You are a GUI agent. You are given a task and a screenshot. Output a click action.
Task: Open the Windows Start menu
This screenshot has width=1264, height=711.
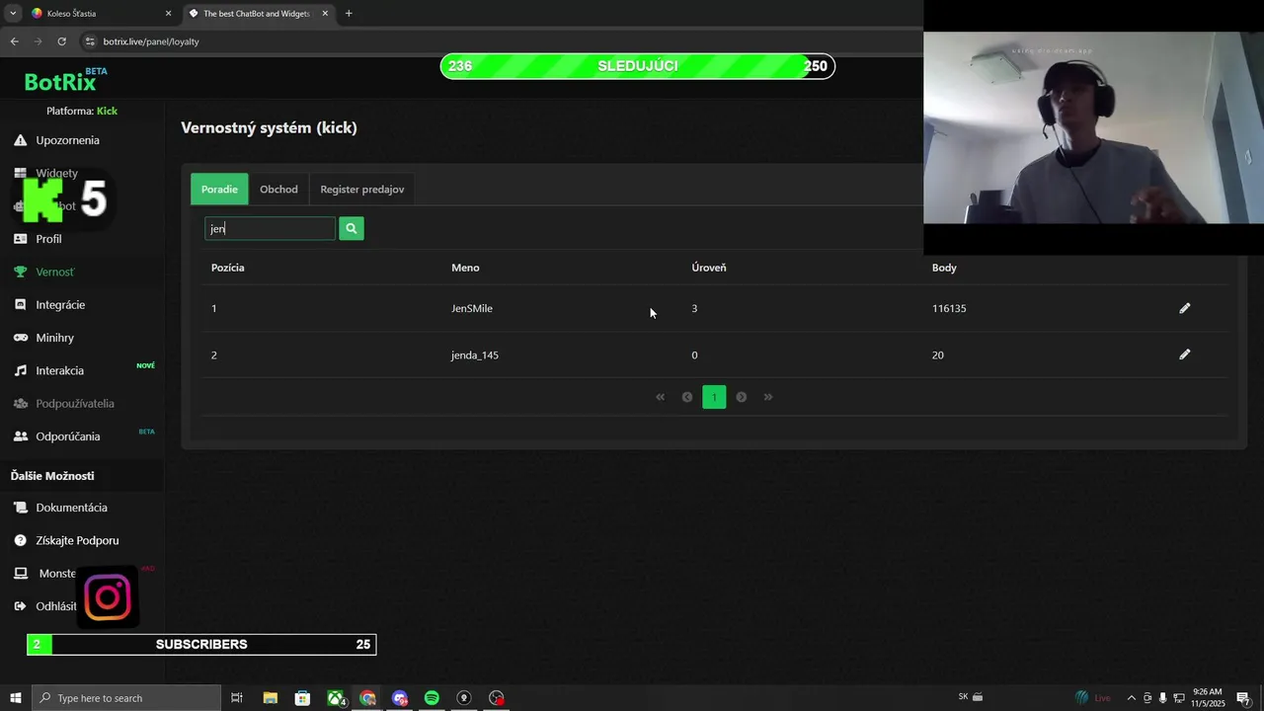coord(16,698)
